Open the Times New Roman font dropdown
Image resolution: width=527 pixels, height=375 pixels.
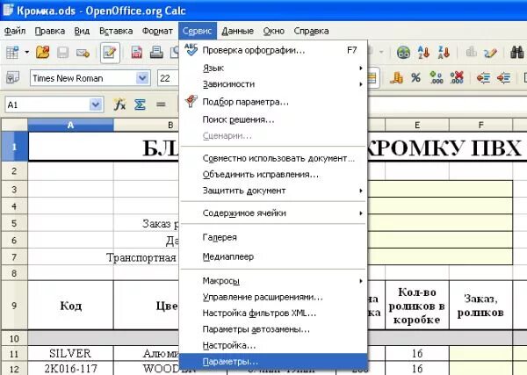142,78
